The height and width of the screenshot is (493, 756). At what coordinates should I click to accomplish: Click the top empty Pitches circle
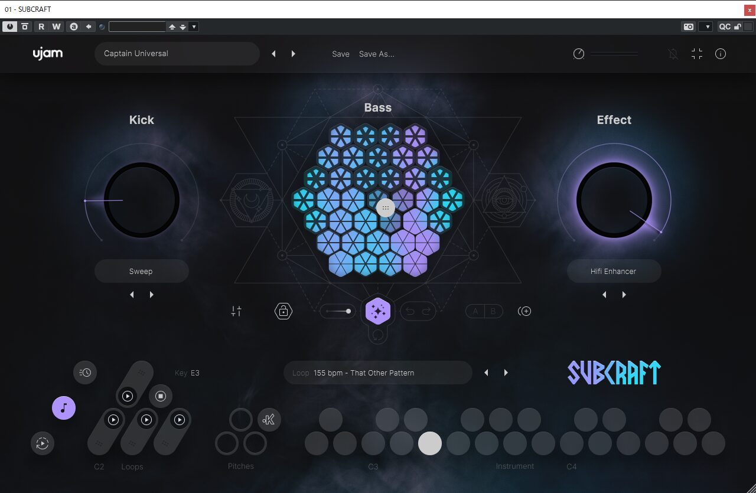coord(241,420)
